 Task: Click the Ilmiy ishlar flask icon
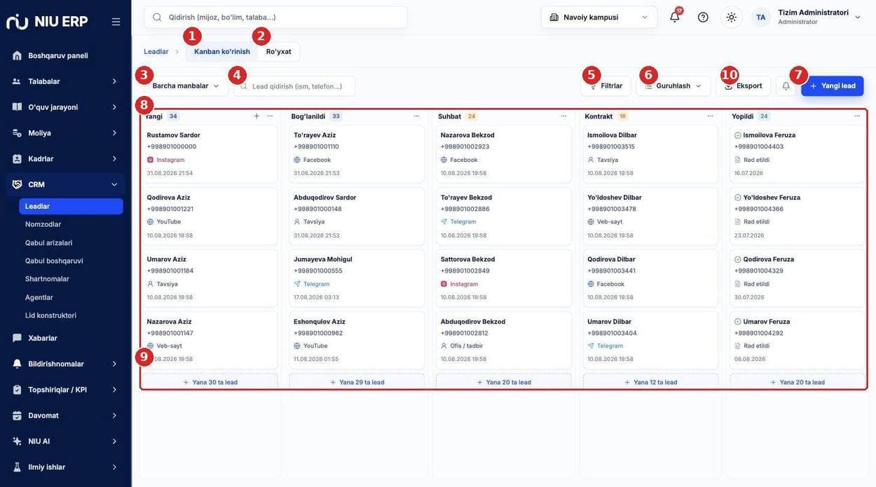pyautogui.click(x=17, y=467)
